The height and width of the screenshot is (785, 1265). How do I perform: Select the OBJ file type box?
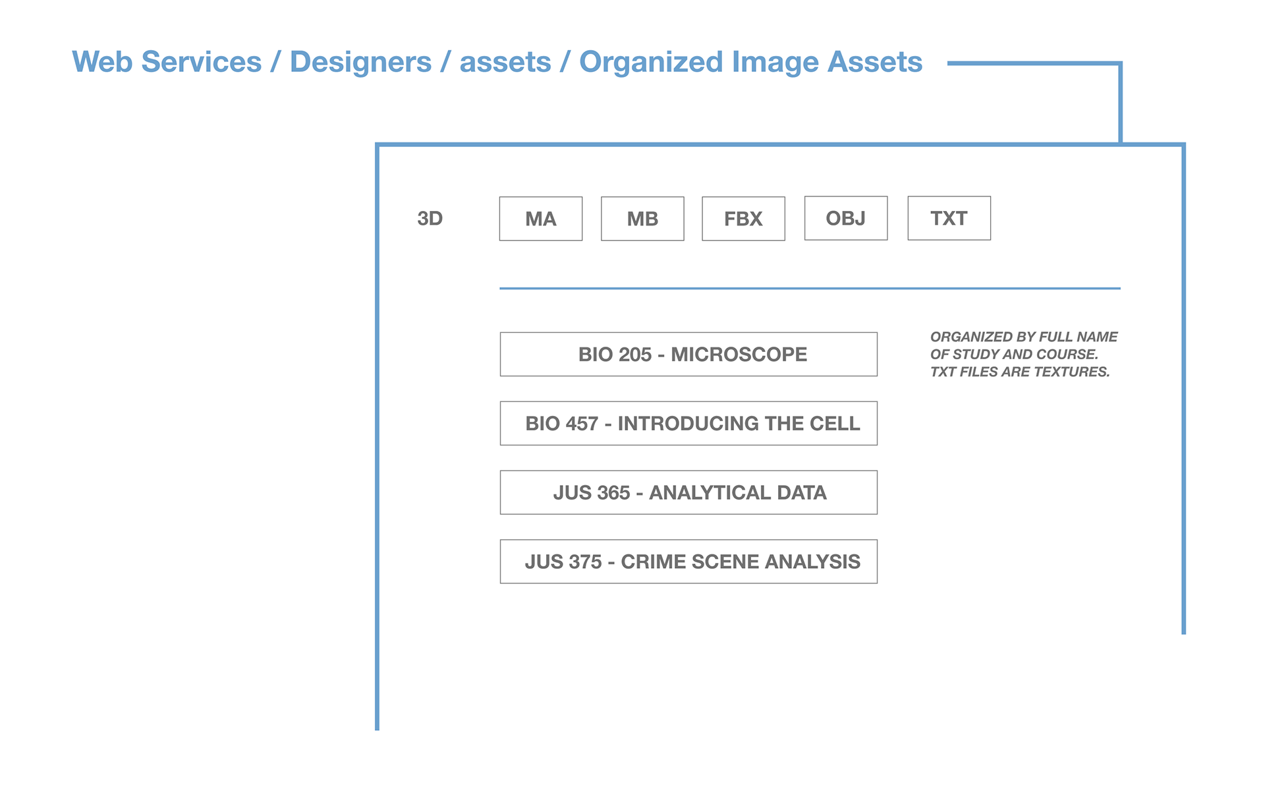pos(845,218)
